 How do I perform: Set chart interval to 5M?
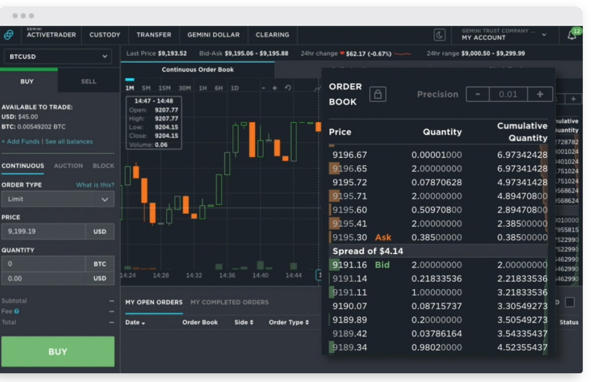[x=146, y=88]
